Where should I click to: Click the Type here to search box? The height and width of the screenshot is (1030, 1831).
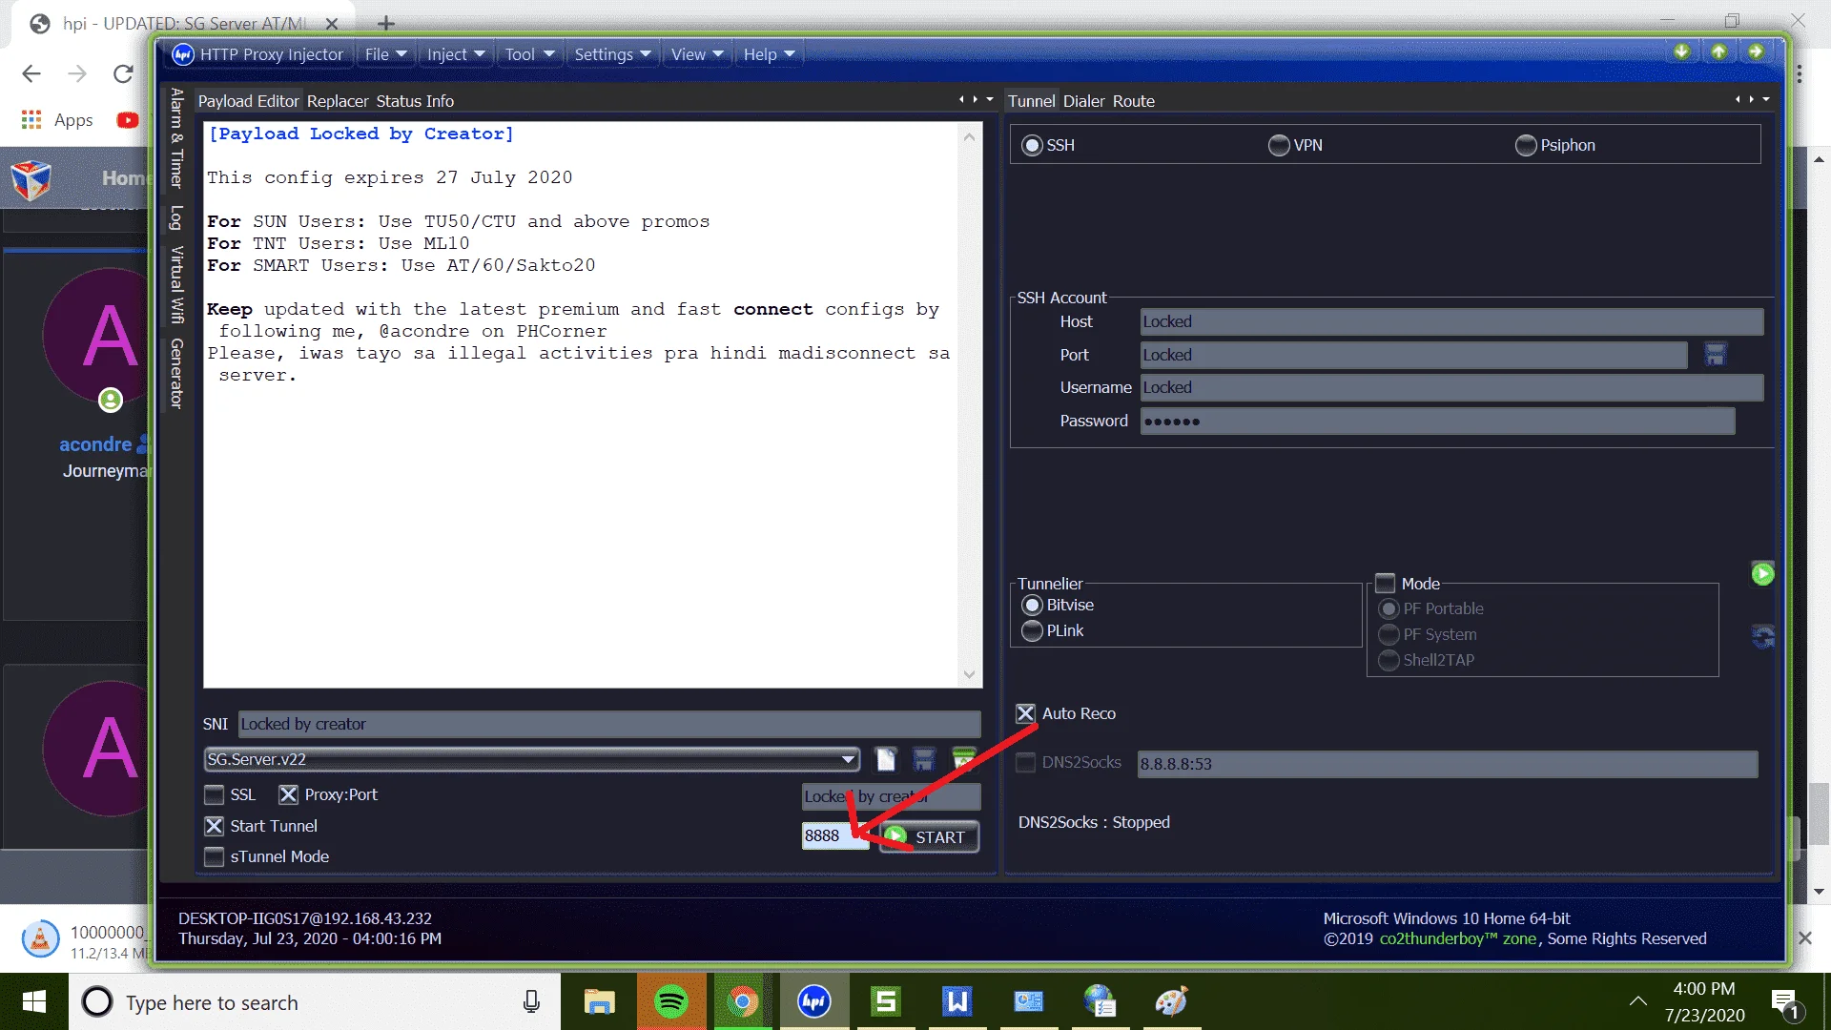pos(315,1002)
